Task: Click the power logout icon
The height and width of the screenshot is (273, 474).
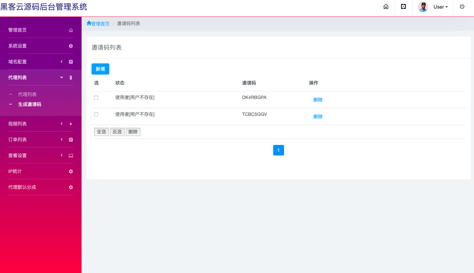Action: 462,7
